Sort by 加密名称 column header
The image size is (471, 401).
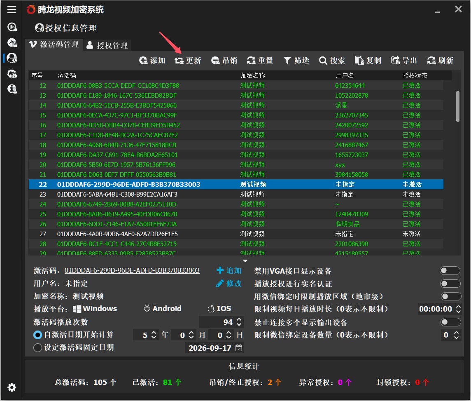point(253,75)
